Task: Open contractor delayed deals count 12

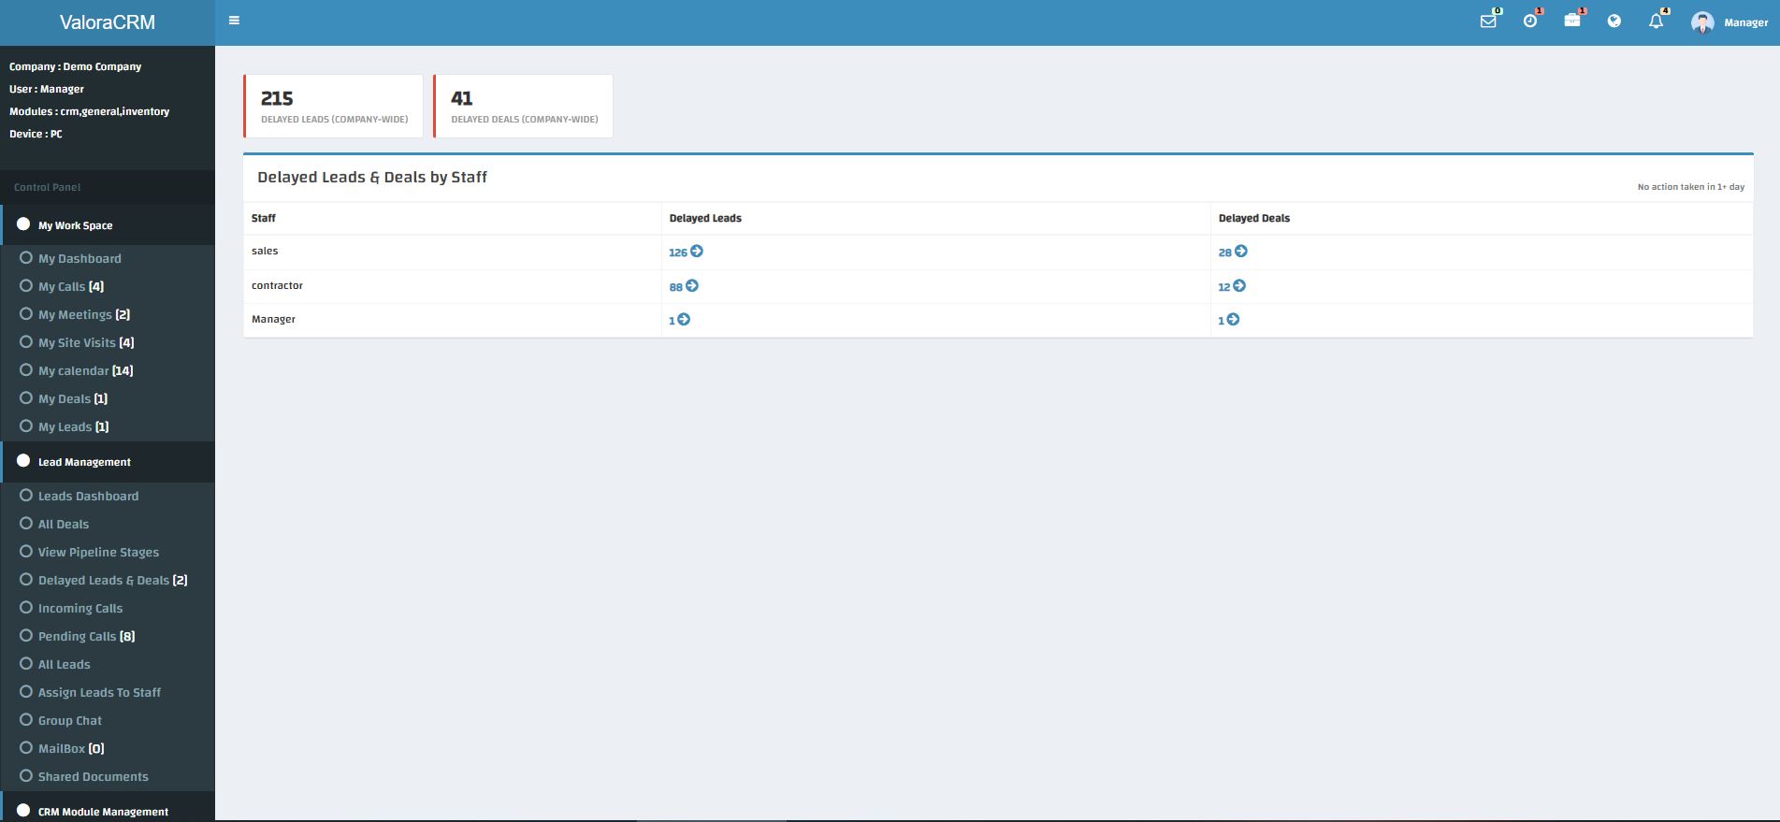Action: (1223, 287)
